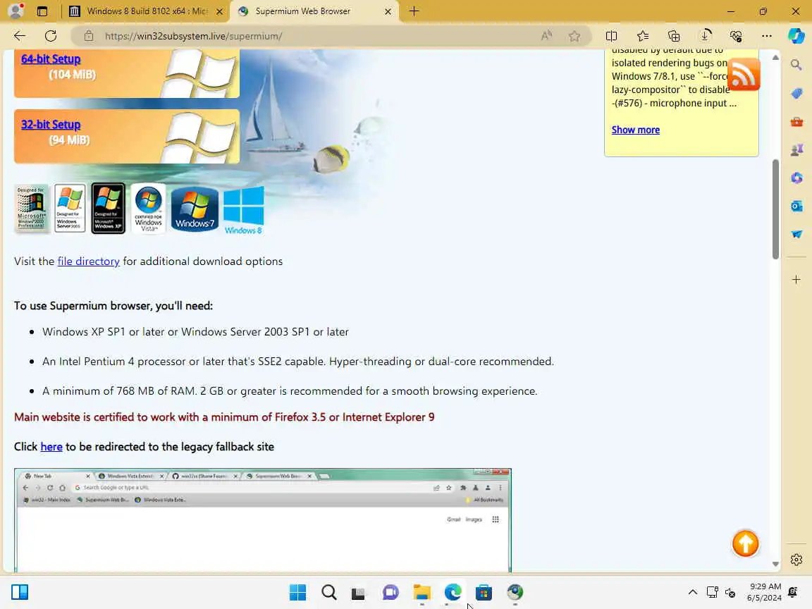The width and height of the screenshot is (812, 609).
Task: Open sidebar settings gear icon
Action: pyautogui.click(x=796, y=560)
